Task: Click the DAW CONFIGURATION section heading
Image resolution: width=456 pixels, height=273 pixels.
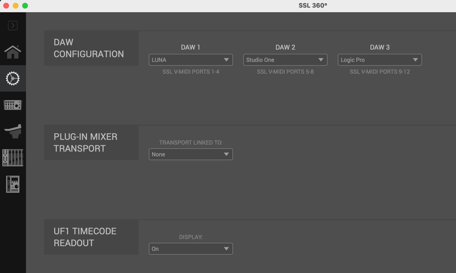Action: coord(89,48)
